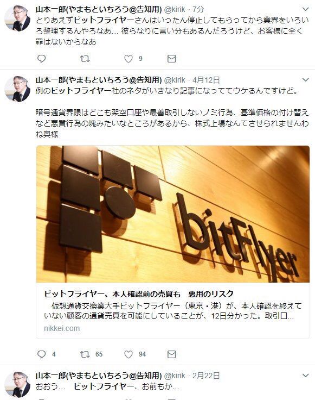Open @kirik handle on the first tweet
The width and height of the screenshot is (315, 400).
click(175, 9)
